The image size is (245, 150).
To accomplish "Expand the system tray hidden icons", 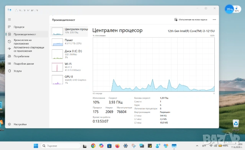I will (197, 146).
